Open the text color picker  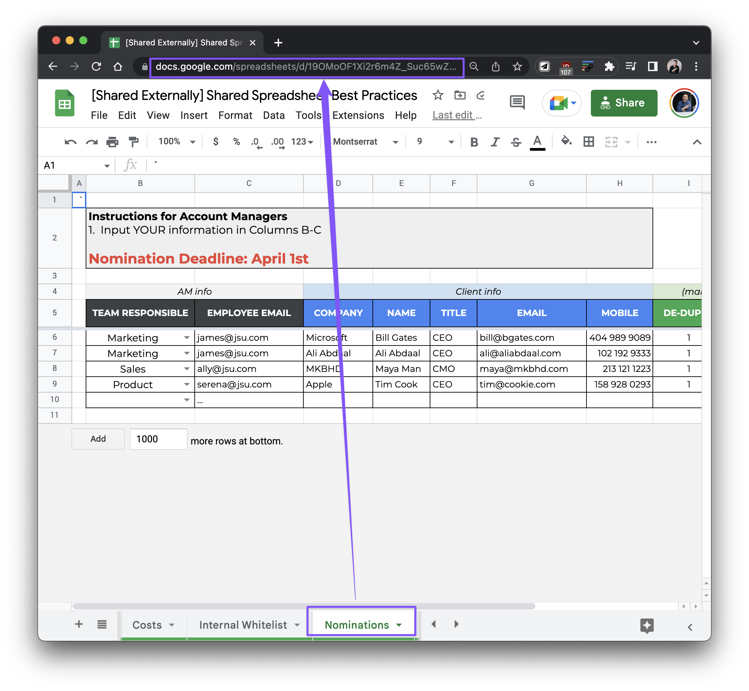pyautogui.click(x=537, y=142)
